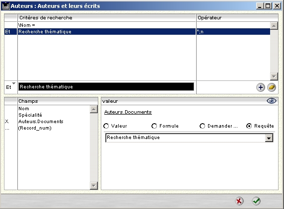The image size is (284, 209).
Task: Click the yellow eraser icon
Action: tap(272, 87)
